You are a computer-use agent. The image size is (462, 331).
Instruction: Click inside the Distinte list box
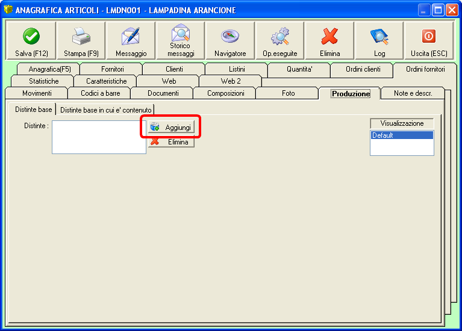point(99,137)
